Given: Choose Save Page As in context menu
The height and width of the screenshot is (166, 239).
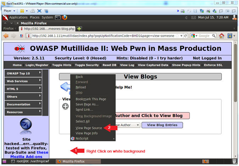Looking at the screenshot, I should coord(93,105).
